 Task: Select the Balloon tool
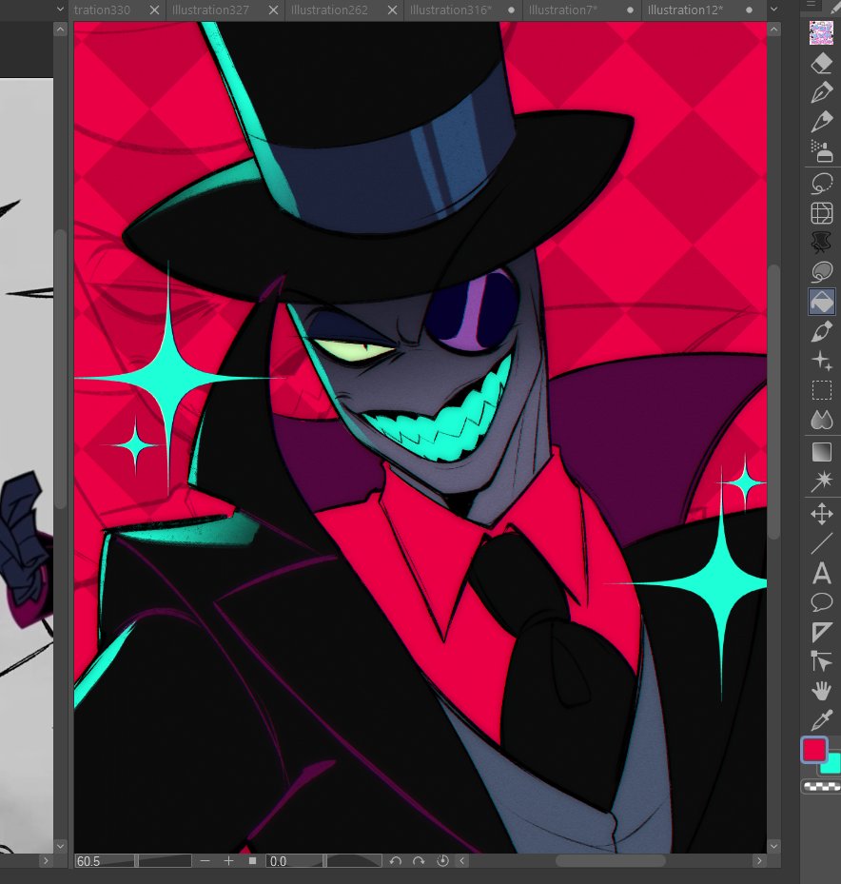[x=821, y=602]
